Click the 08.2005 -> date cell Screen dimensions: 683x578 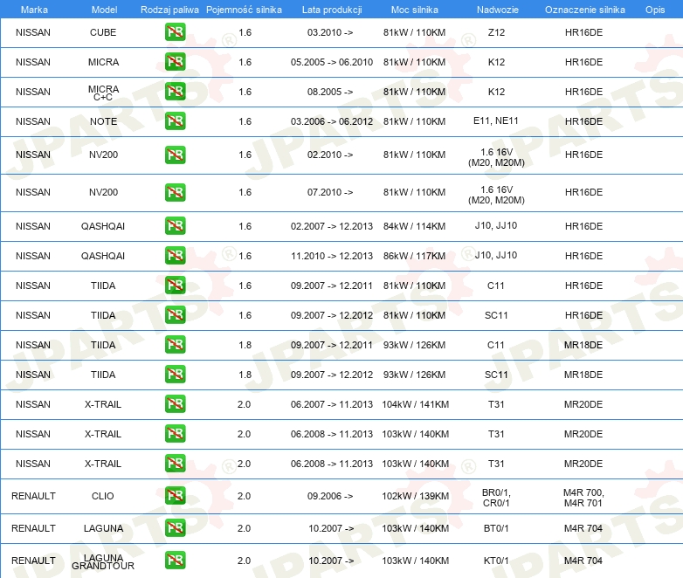point(330,92)
